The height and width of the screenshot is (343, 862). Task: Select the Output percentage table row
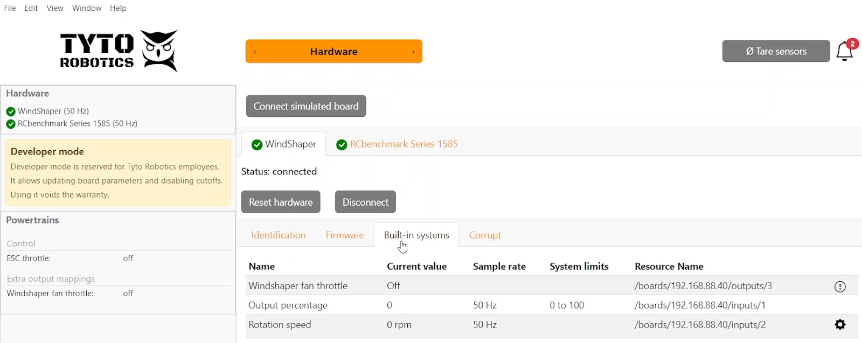pos(431,305)
